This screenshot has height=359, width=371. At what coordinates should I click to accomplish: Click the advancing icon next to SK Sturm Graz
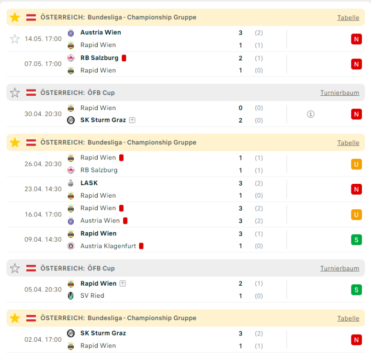pyautogui.click(x=132, y=120)
